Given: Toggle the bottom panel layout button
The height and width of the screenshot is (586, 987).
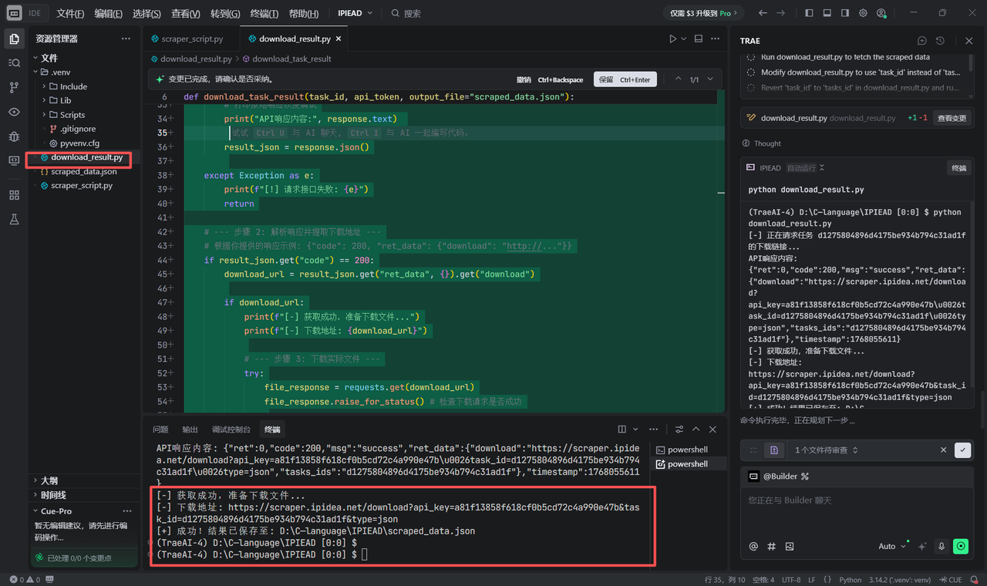Looking at the screenshot, I should pos(827,13).
